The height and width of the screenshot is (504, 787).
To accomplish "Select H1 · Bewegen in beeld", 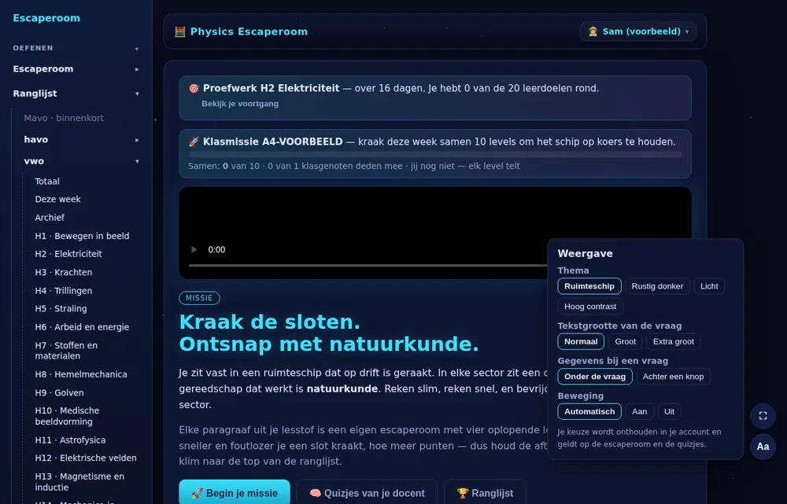I will pos(82,236).
